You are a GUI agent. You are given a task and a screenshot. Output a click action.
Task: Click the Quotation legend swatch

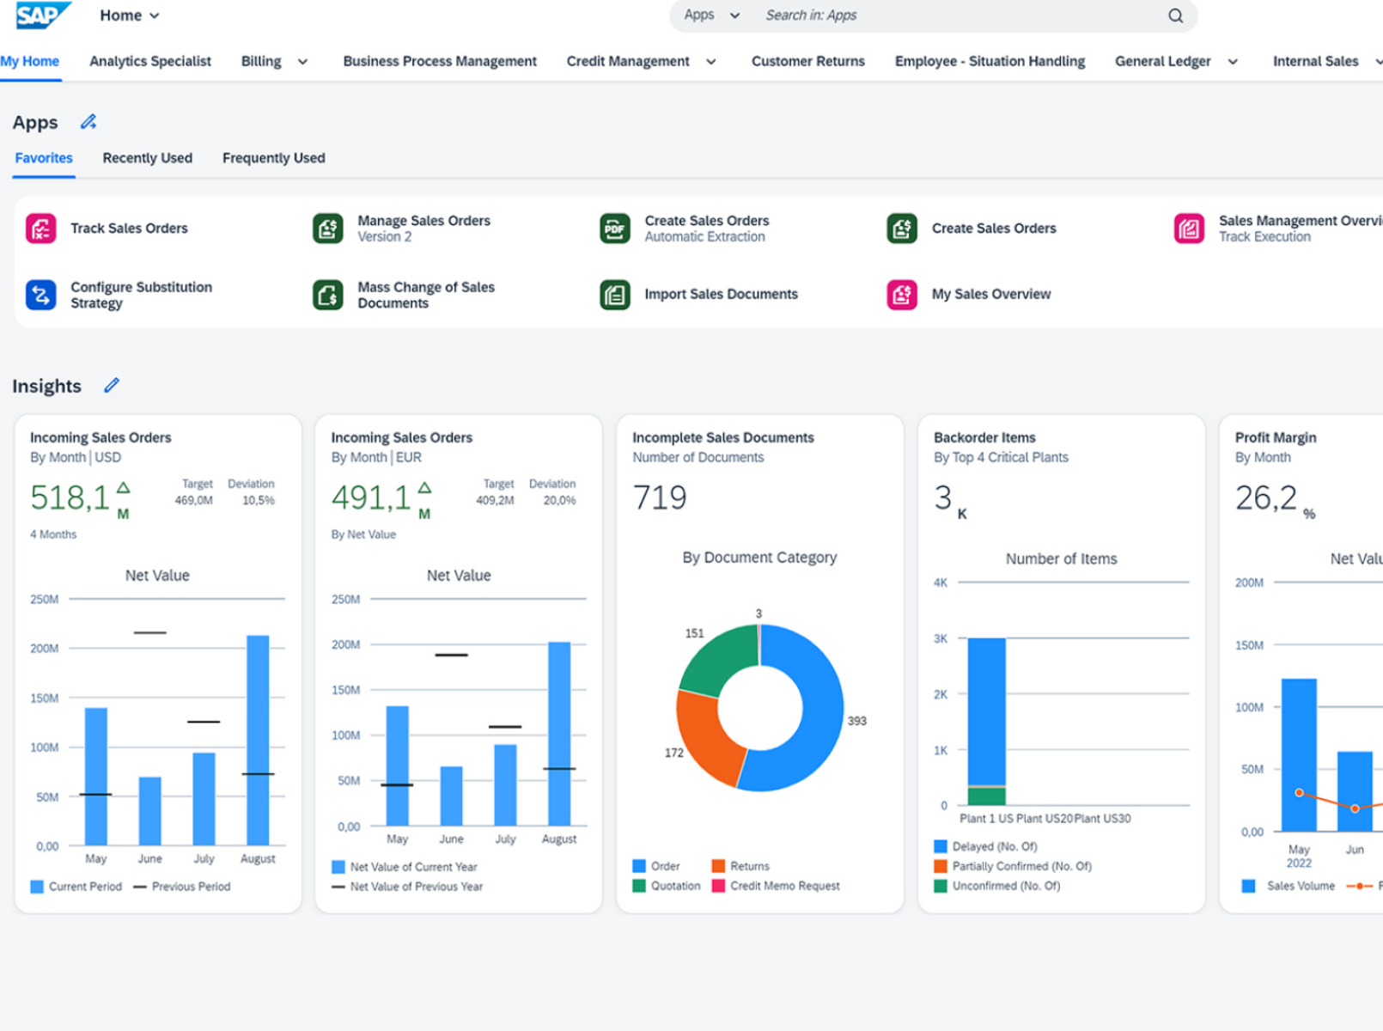[x=639, y=886]
